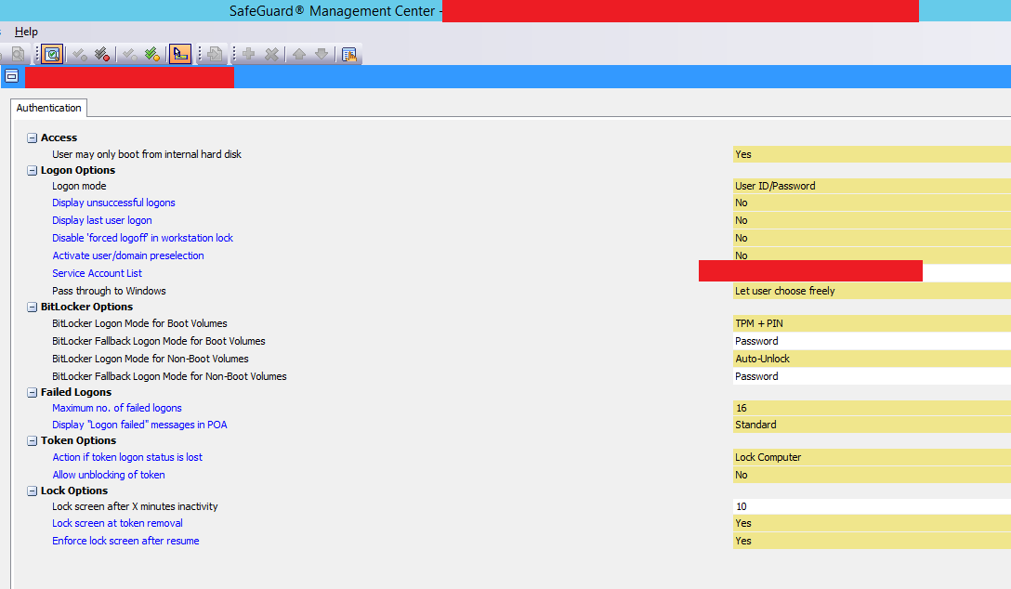The image size is (1011, 589).
Task: Select the TPM + PIN BitLocker logon value
Action: [x=872, y=323]
